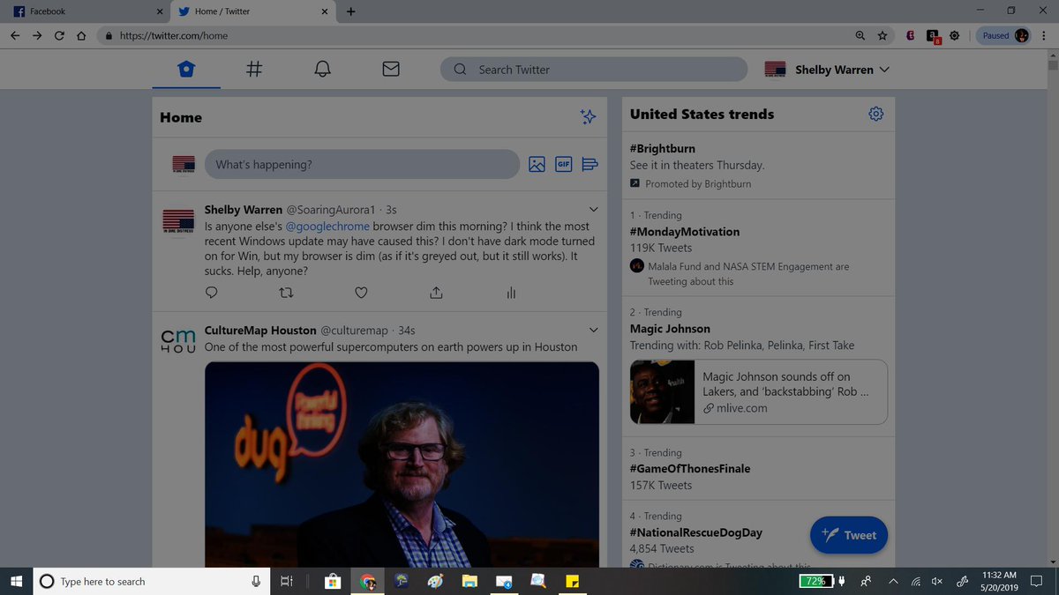Click the Cortana microphone icon
The height and width of the screenshot is (595, 1059).
point(256,581)
